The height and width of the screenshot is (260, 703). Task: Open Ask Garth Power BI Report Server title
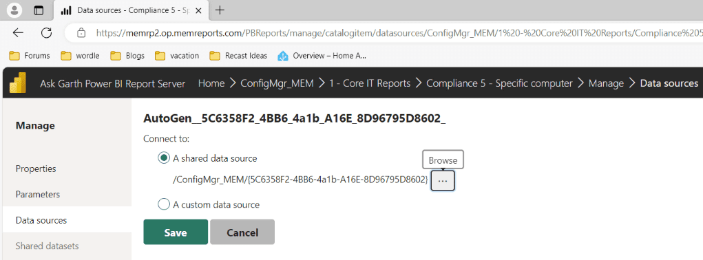[112, 83]
